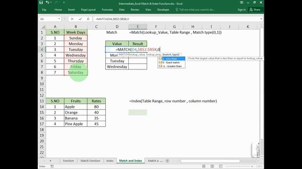Click the Tell me lightbulb icon

[176, 9]
